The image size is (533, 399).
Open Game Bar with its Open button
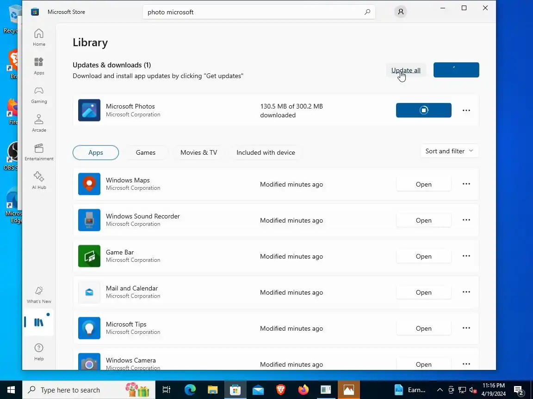pos(423,256)
